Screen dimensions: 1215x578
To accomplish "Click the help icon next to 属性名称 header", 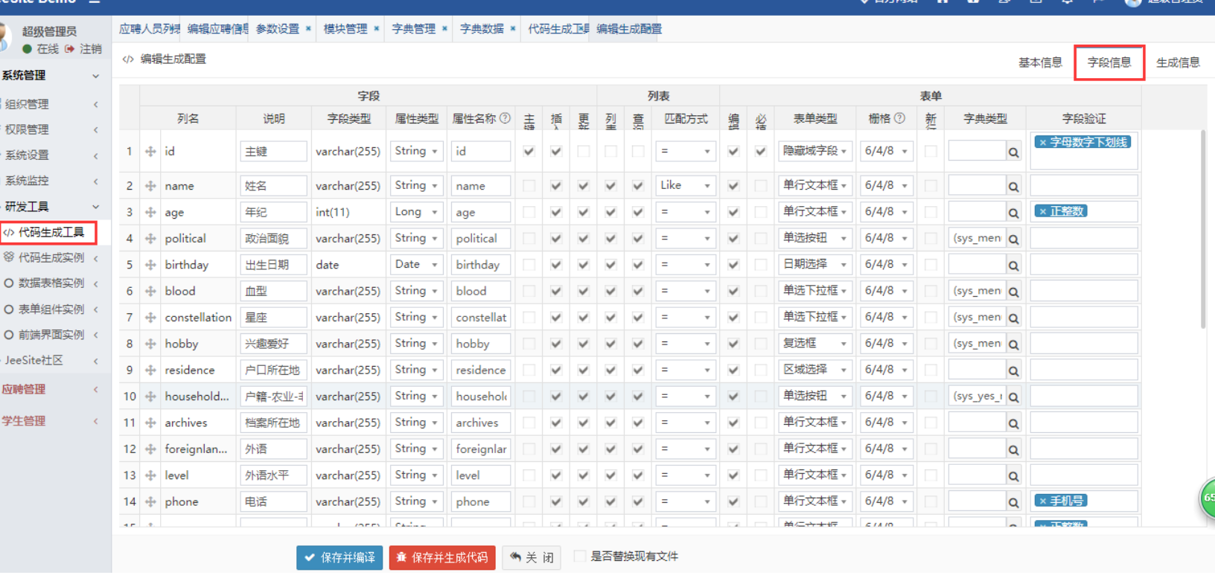I will coord(506,118).
